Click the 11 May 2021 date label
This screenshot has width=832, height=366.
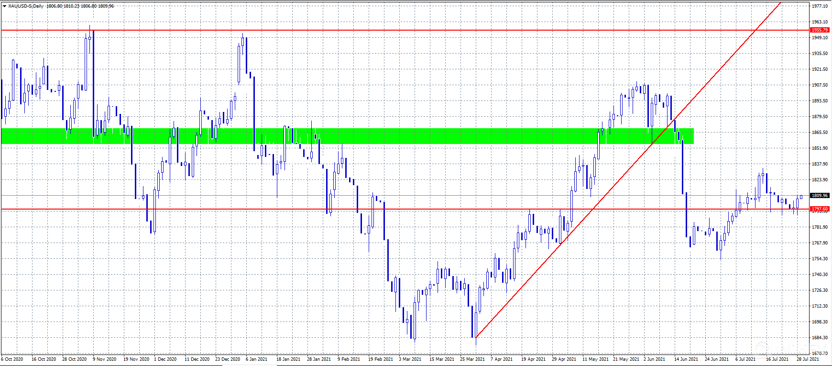point(595,359)
